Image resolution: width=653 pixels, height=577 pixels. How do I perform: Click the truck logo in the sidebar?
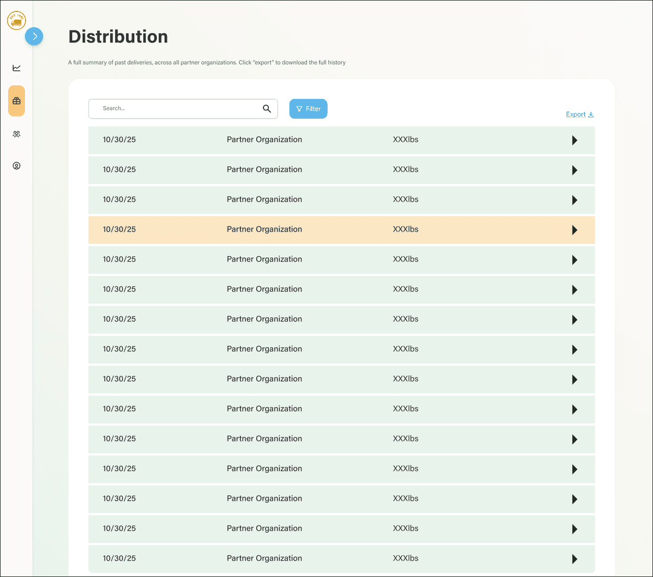click(16, 21)
